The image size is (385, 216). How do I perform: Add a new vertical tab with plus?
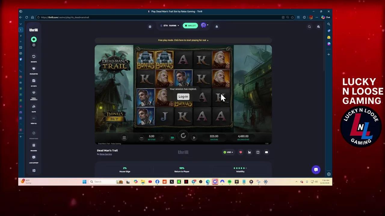(x=21, y=136)
